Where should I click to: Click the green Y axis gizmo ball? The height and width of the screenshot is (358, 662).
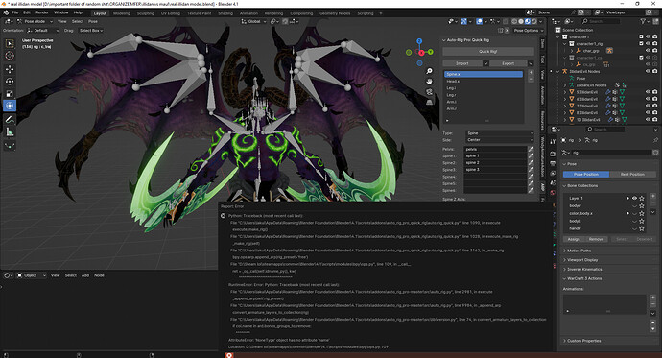pos(430,52)
